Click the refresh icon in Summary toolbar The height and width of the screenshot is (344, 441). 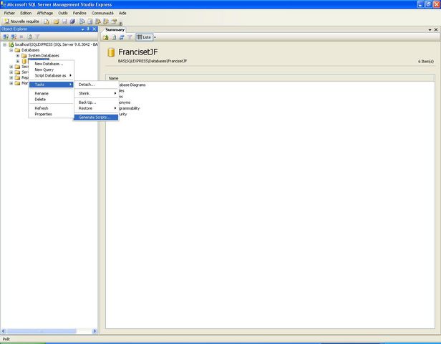(x=122, y=37)
